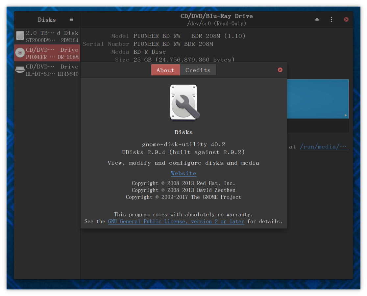367x296 pixels.
Task: Click the Disks wrench application icon
Action: (185, 103)
